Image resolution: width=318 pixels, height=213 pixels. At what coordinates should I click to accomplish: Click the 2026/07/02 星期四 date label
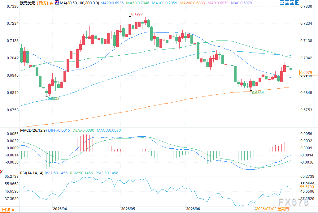[272, 209]
